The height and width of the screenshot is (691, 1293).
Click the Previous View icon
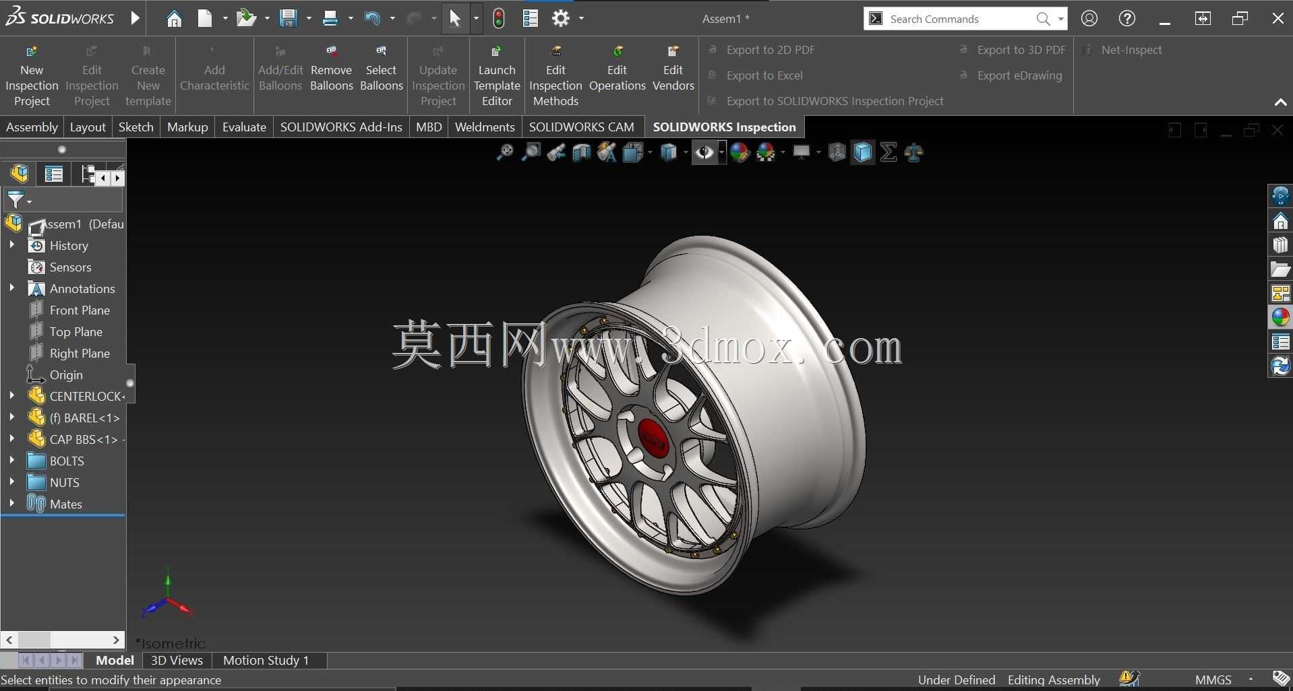pos(556,153)
